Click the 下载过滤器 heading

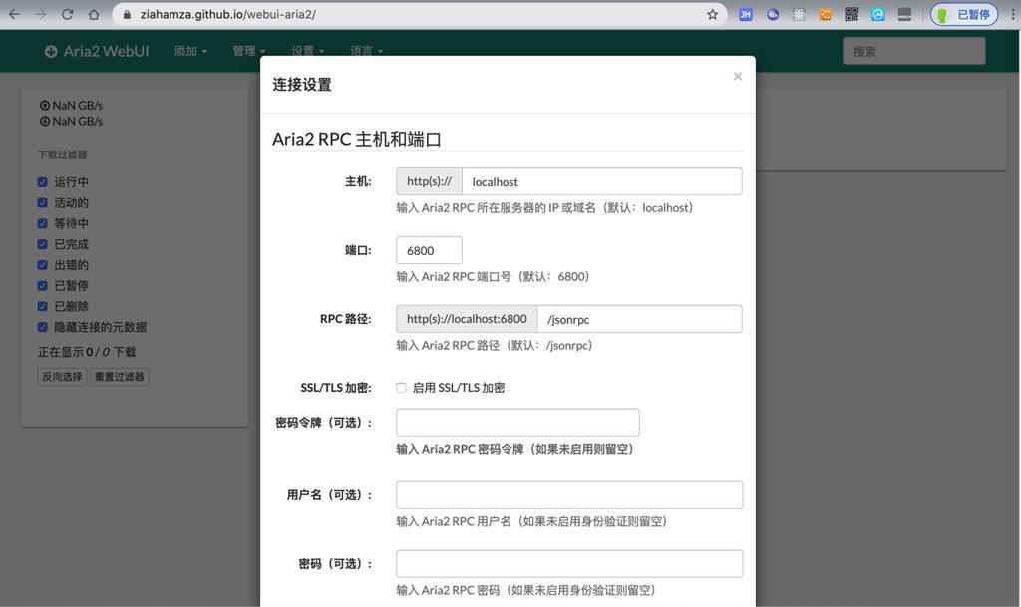point(62,154)
